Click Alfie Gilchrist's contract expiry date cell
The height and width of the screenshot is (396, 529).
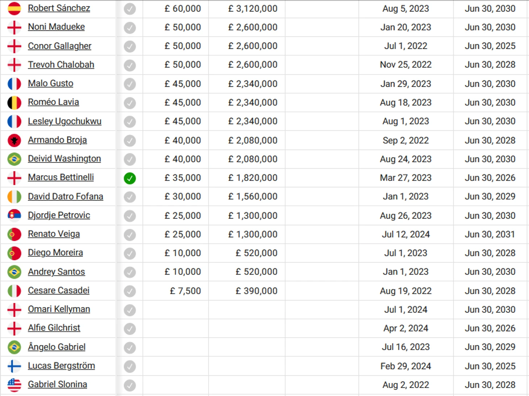pos(490,328)
